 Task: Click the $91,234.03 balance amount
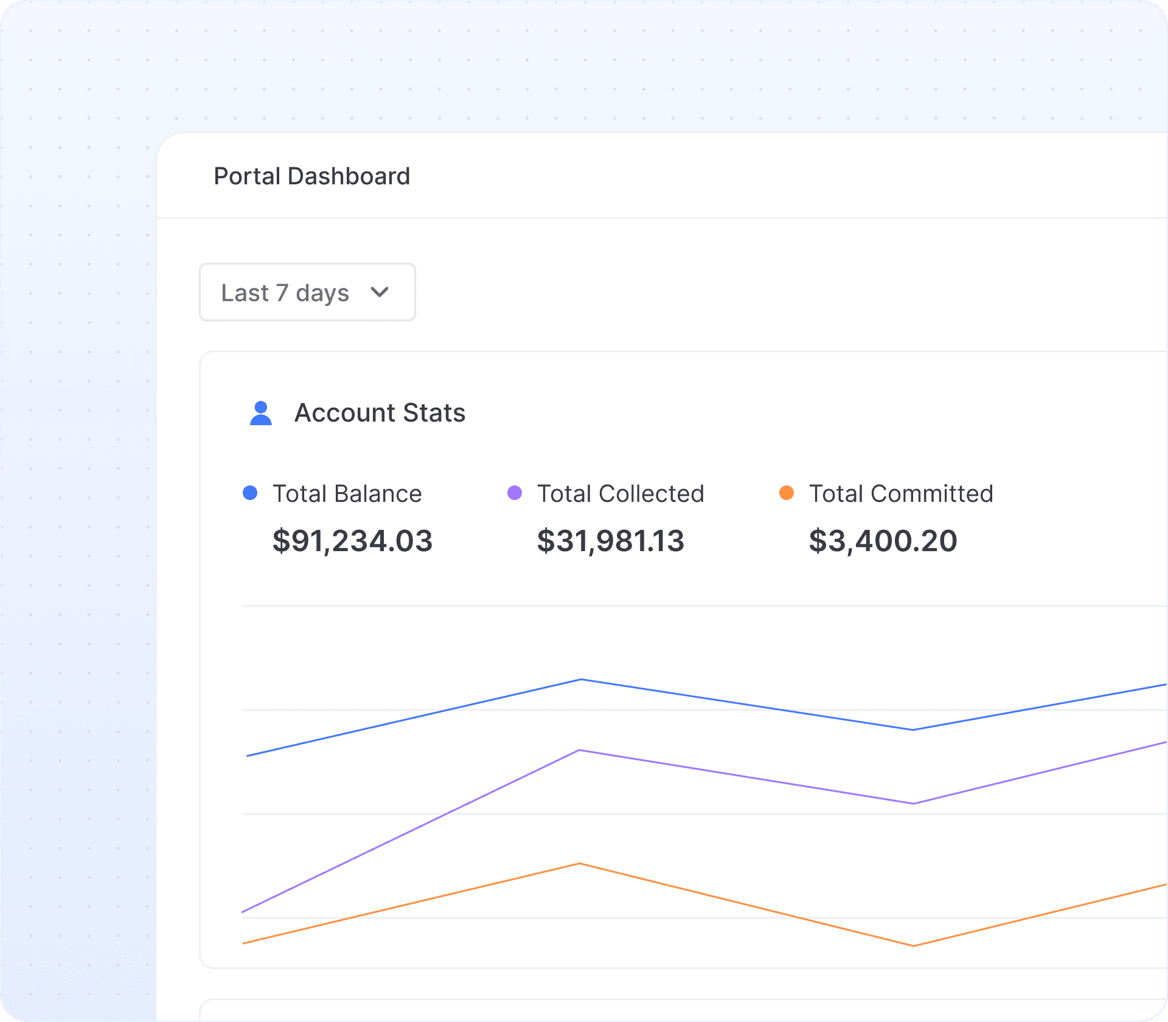tap(352, 541)
